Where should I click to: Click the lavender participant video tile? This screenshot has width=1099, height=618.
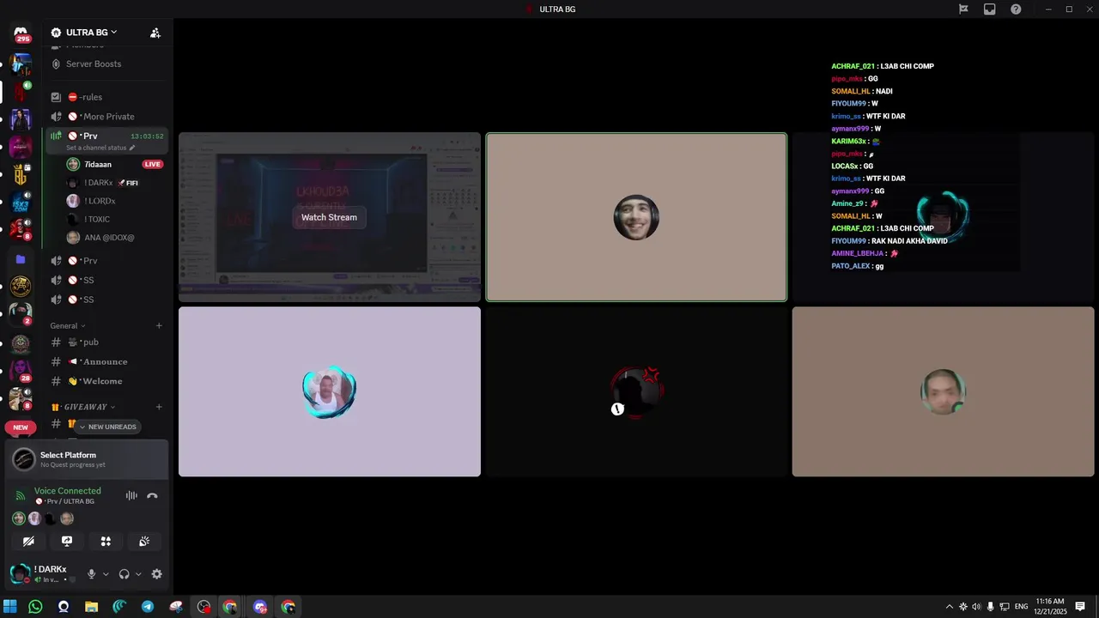tap(330, 391)
